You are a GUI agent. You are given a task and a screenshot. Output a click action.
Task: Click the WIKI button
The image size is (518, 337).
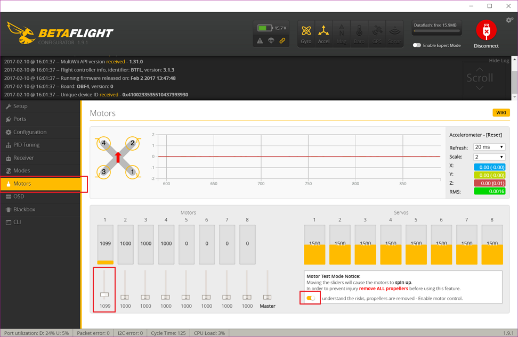[501, 112]
